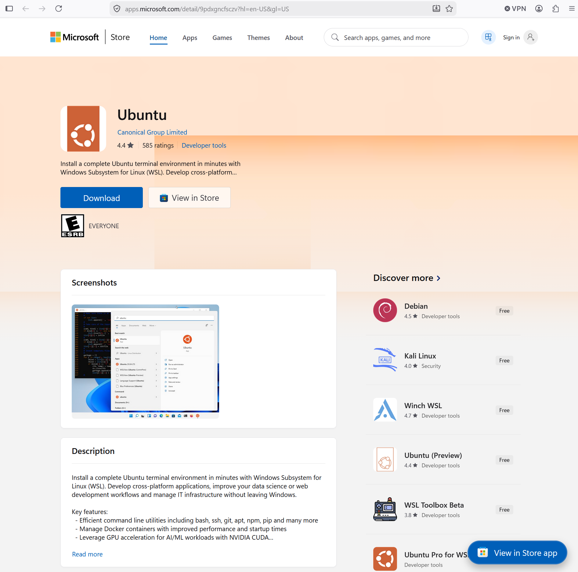The width and height of the screenshot is (578, 572).
Task: Click the Kali Linux title
Action: 420,356
